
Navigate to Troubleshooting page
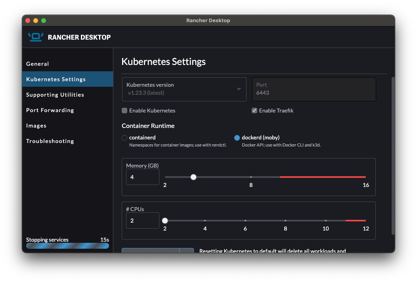tap(50, 141)
